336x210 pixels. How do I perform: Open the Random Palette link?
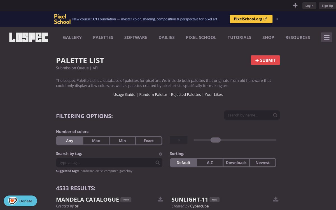pos(153,95)
